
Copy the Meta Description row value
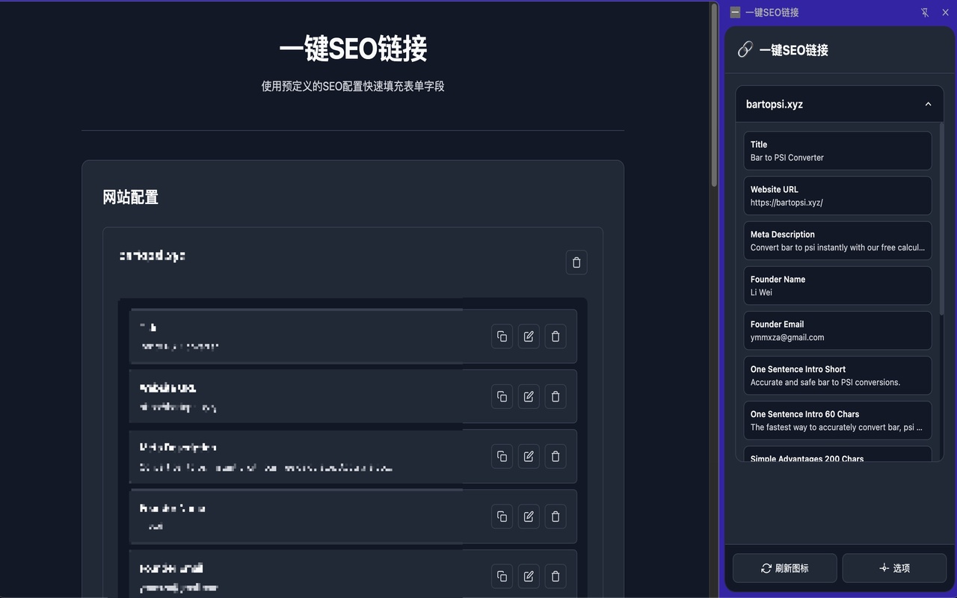(x=502, y=456)
